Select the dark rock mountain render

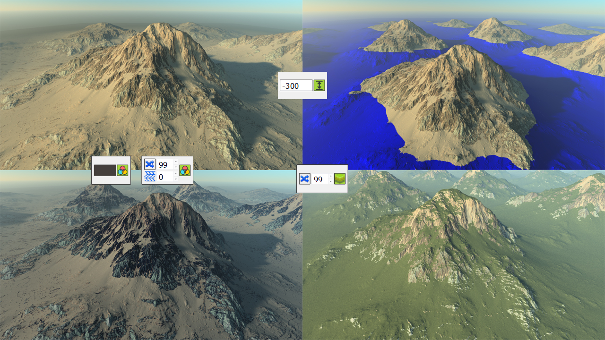pyautogui.click(x=151, y=264)
